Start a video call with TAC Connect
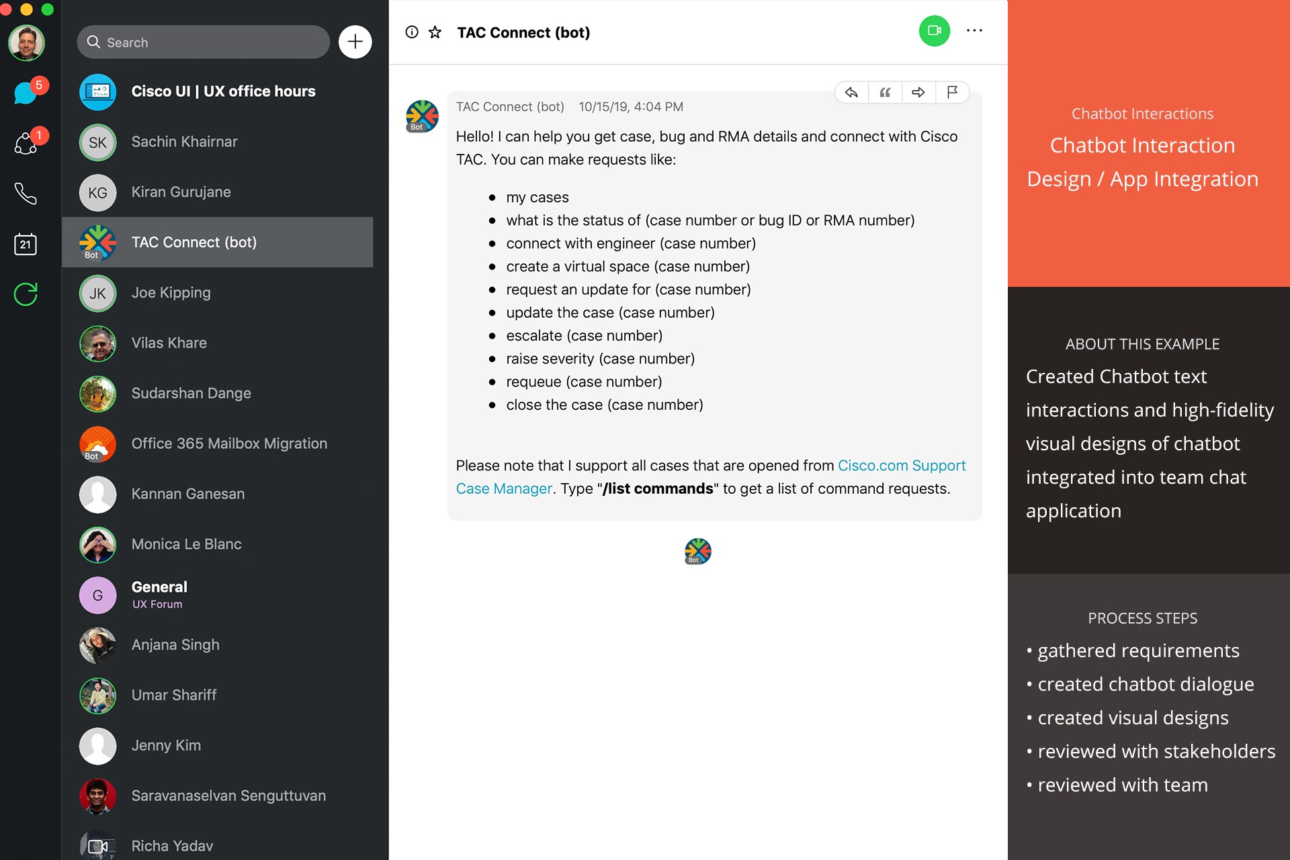Image resolution: width=1290 pixels, height=860 pixels. tap(934, 31)
